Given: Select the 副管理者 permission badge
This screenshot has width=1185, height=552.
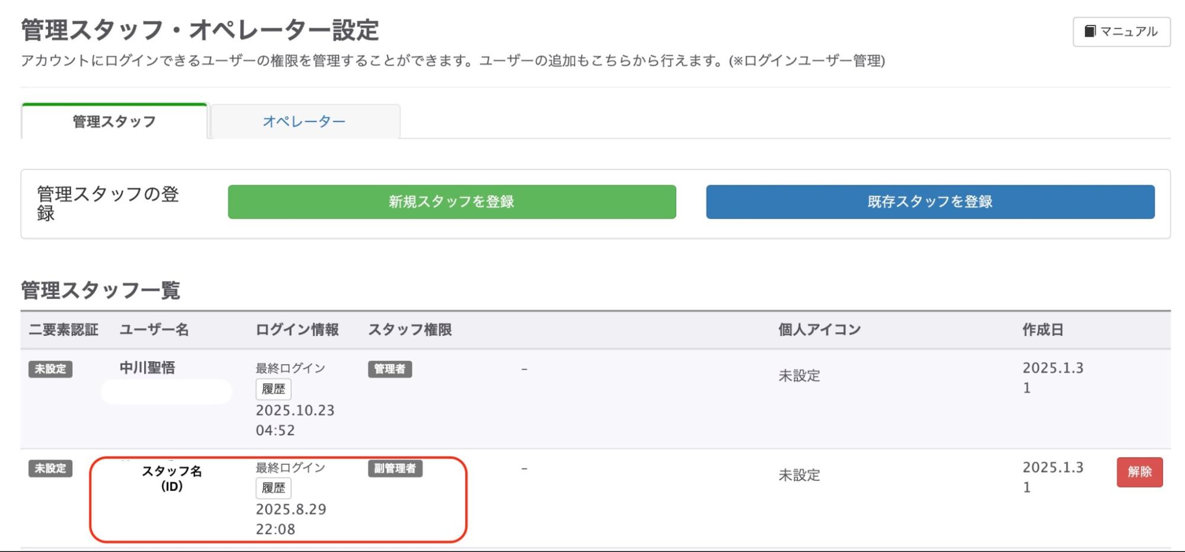Looking at the screenshot, I should coord(395,468).
